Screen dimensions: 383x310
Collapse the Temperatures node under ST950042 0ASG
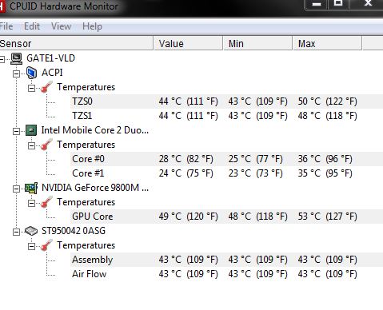tap(31, 246)
